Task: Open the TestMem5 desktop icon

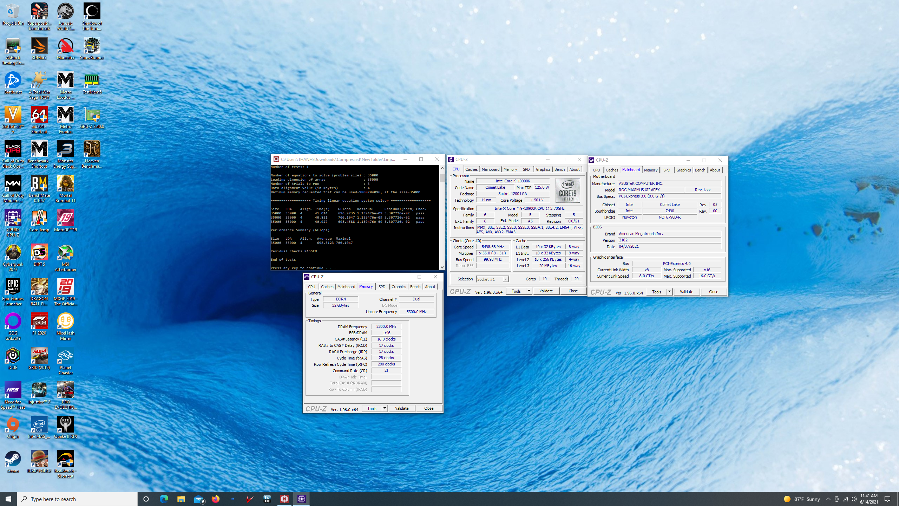Action: click(x=92, y=83)
